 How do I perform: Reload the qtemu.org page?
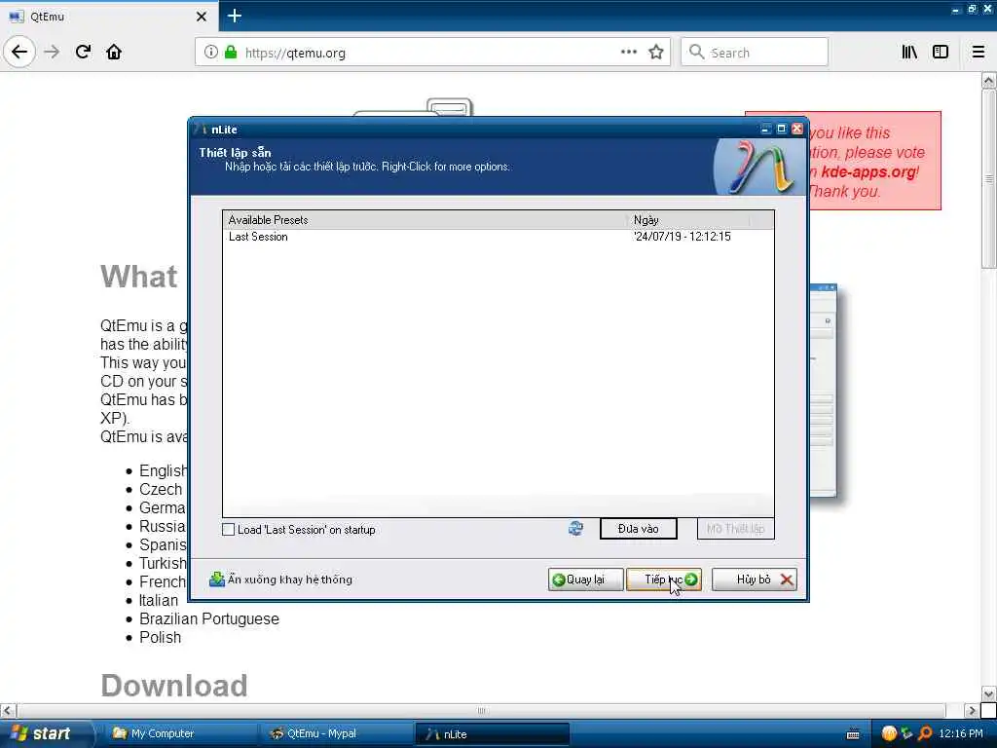pos(83,53)
